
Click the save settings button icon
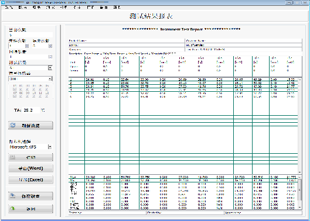pyautogui.click(x=13, y=195)
